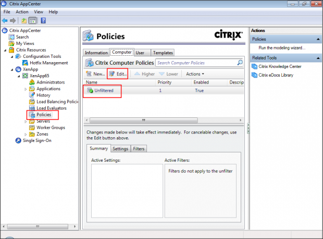Click the Edit... policy button
323x239 pixels.
point(118,74)
